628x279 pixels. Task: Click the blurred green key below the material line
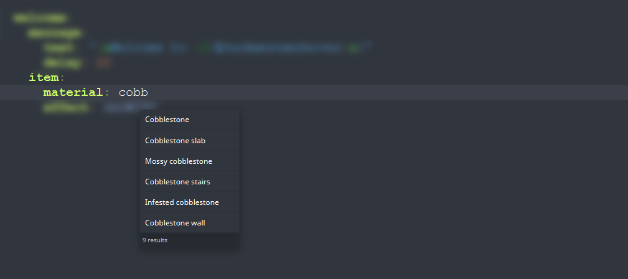(x=66, y=108)
